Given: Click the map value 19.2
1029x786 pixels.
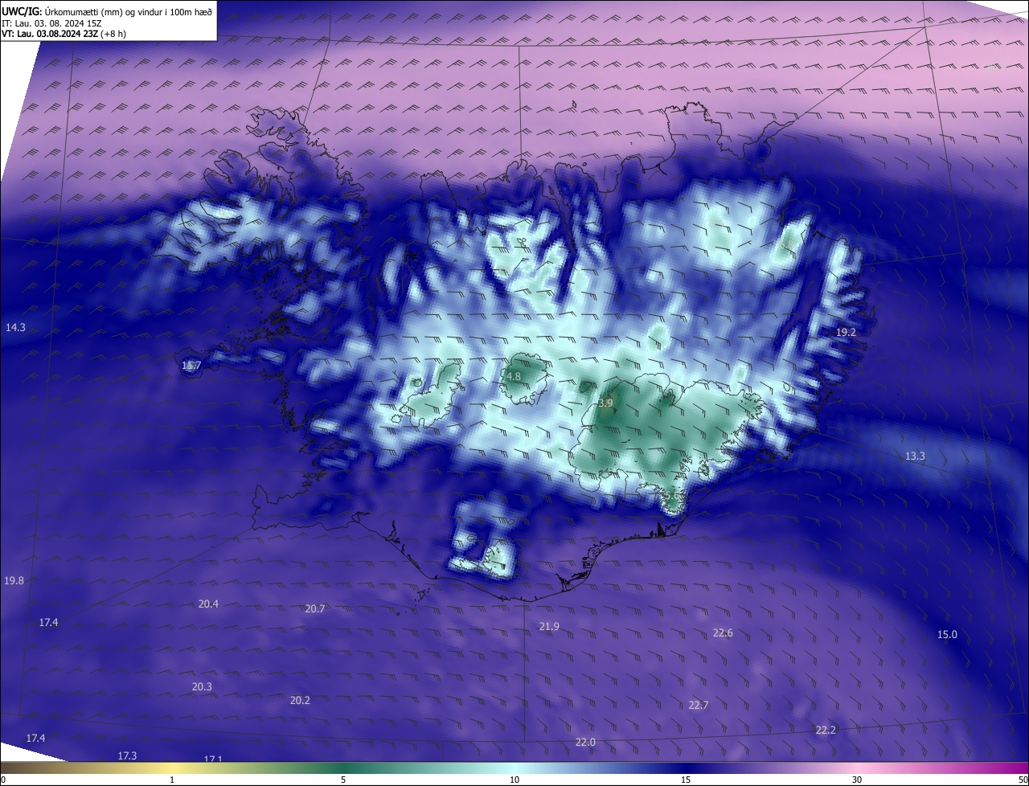Looking at the screenshot, I should click(847, 332).
